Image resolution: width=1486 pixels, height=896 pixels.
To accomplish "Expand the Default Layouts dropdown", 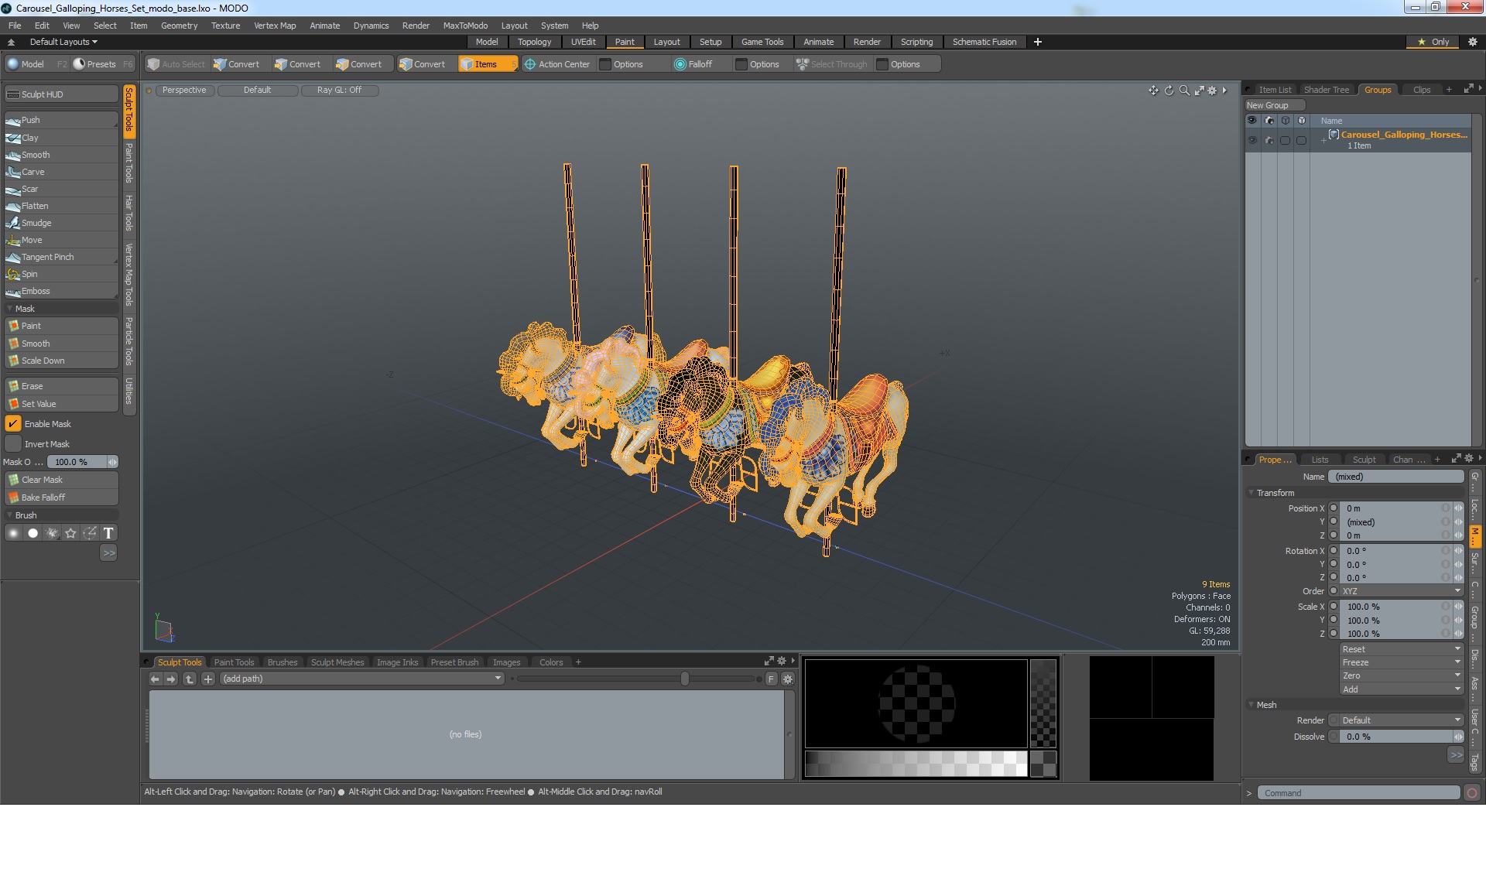I will pyautogui.click(x=63, y=42).
